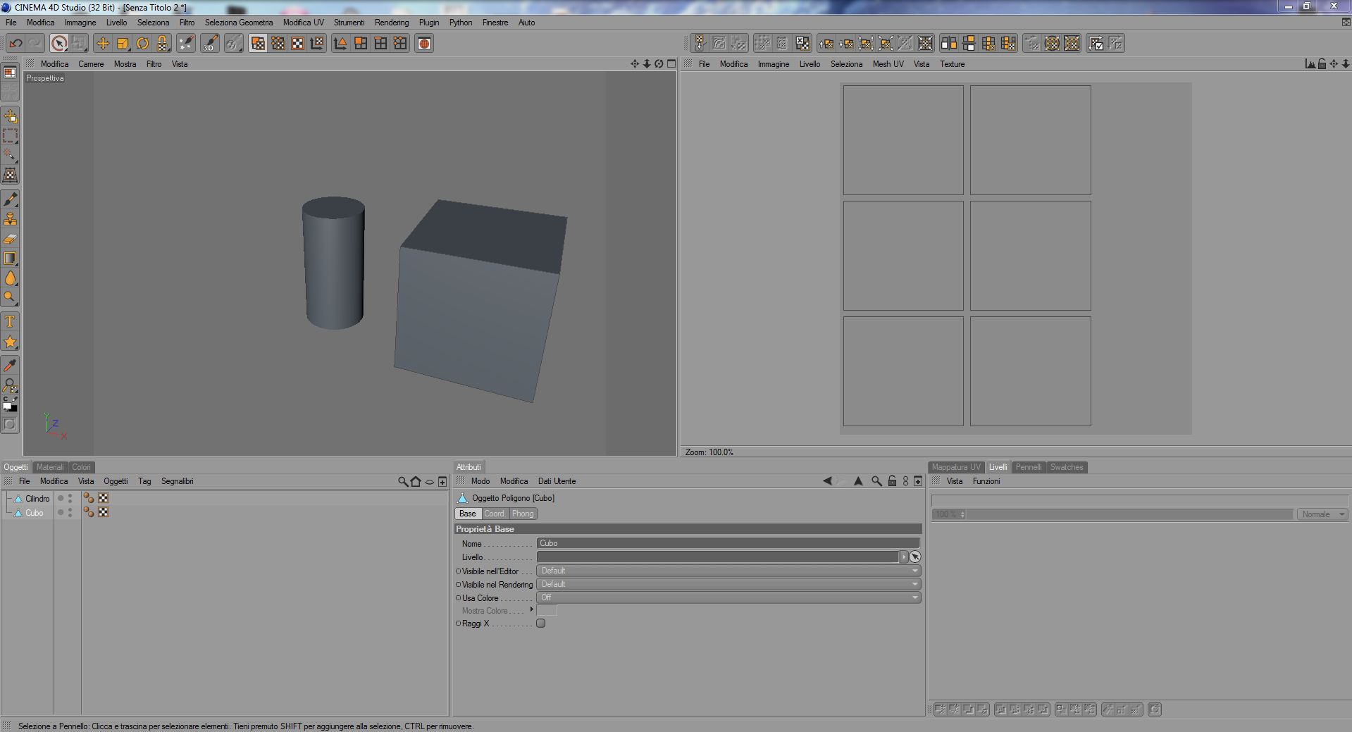Switch to the Mappatura UV tab
The width and height of the screenshot is (1352, 732).
click(956, 467)
